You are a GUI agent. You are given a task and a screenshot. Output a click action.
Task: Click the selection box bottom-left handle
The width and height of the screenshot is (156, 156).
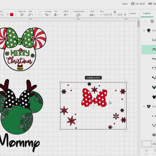(x=60, y=129)
